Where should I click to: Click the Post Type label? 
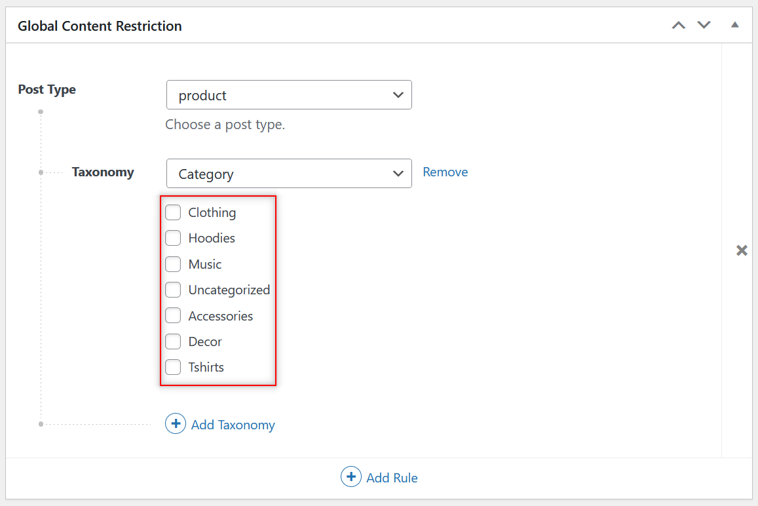tap(47, 90)
